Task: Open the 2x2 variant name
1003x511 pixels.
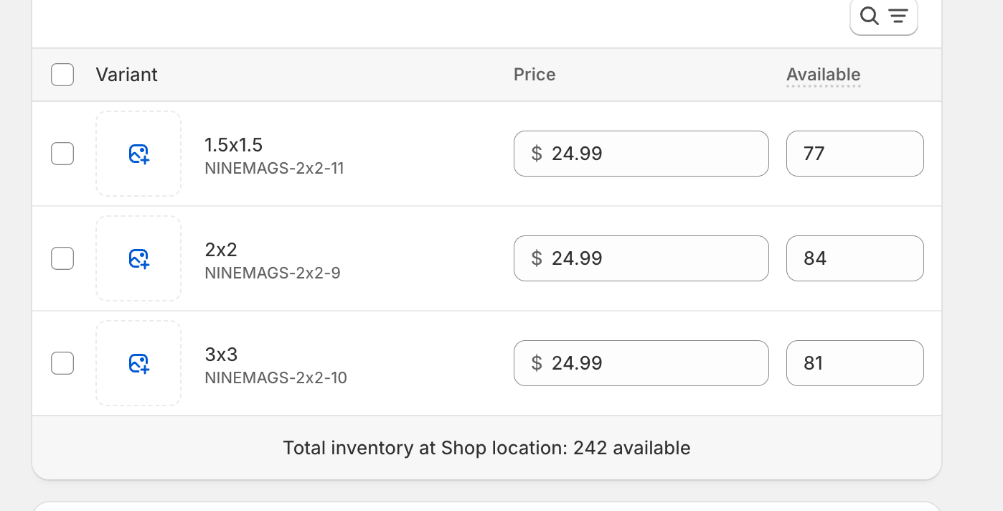Action: [x=221, y=250]
